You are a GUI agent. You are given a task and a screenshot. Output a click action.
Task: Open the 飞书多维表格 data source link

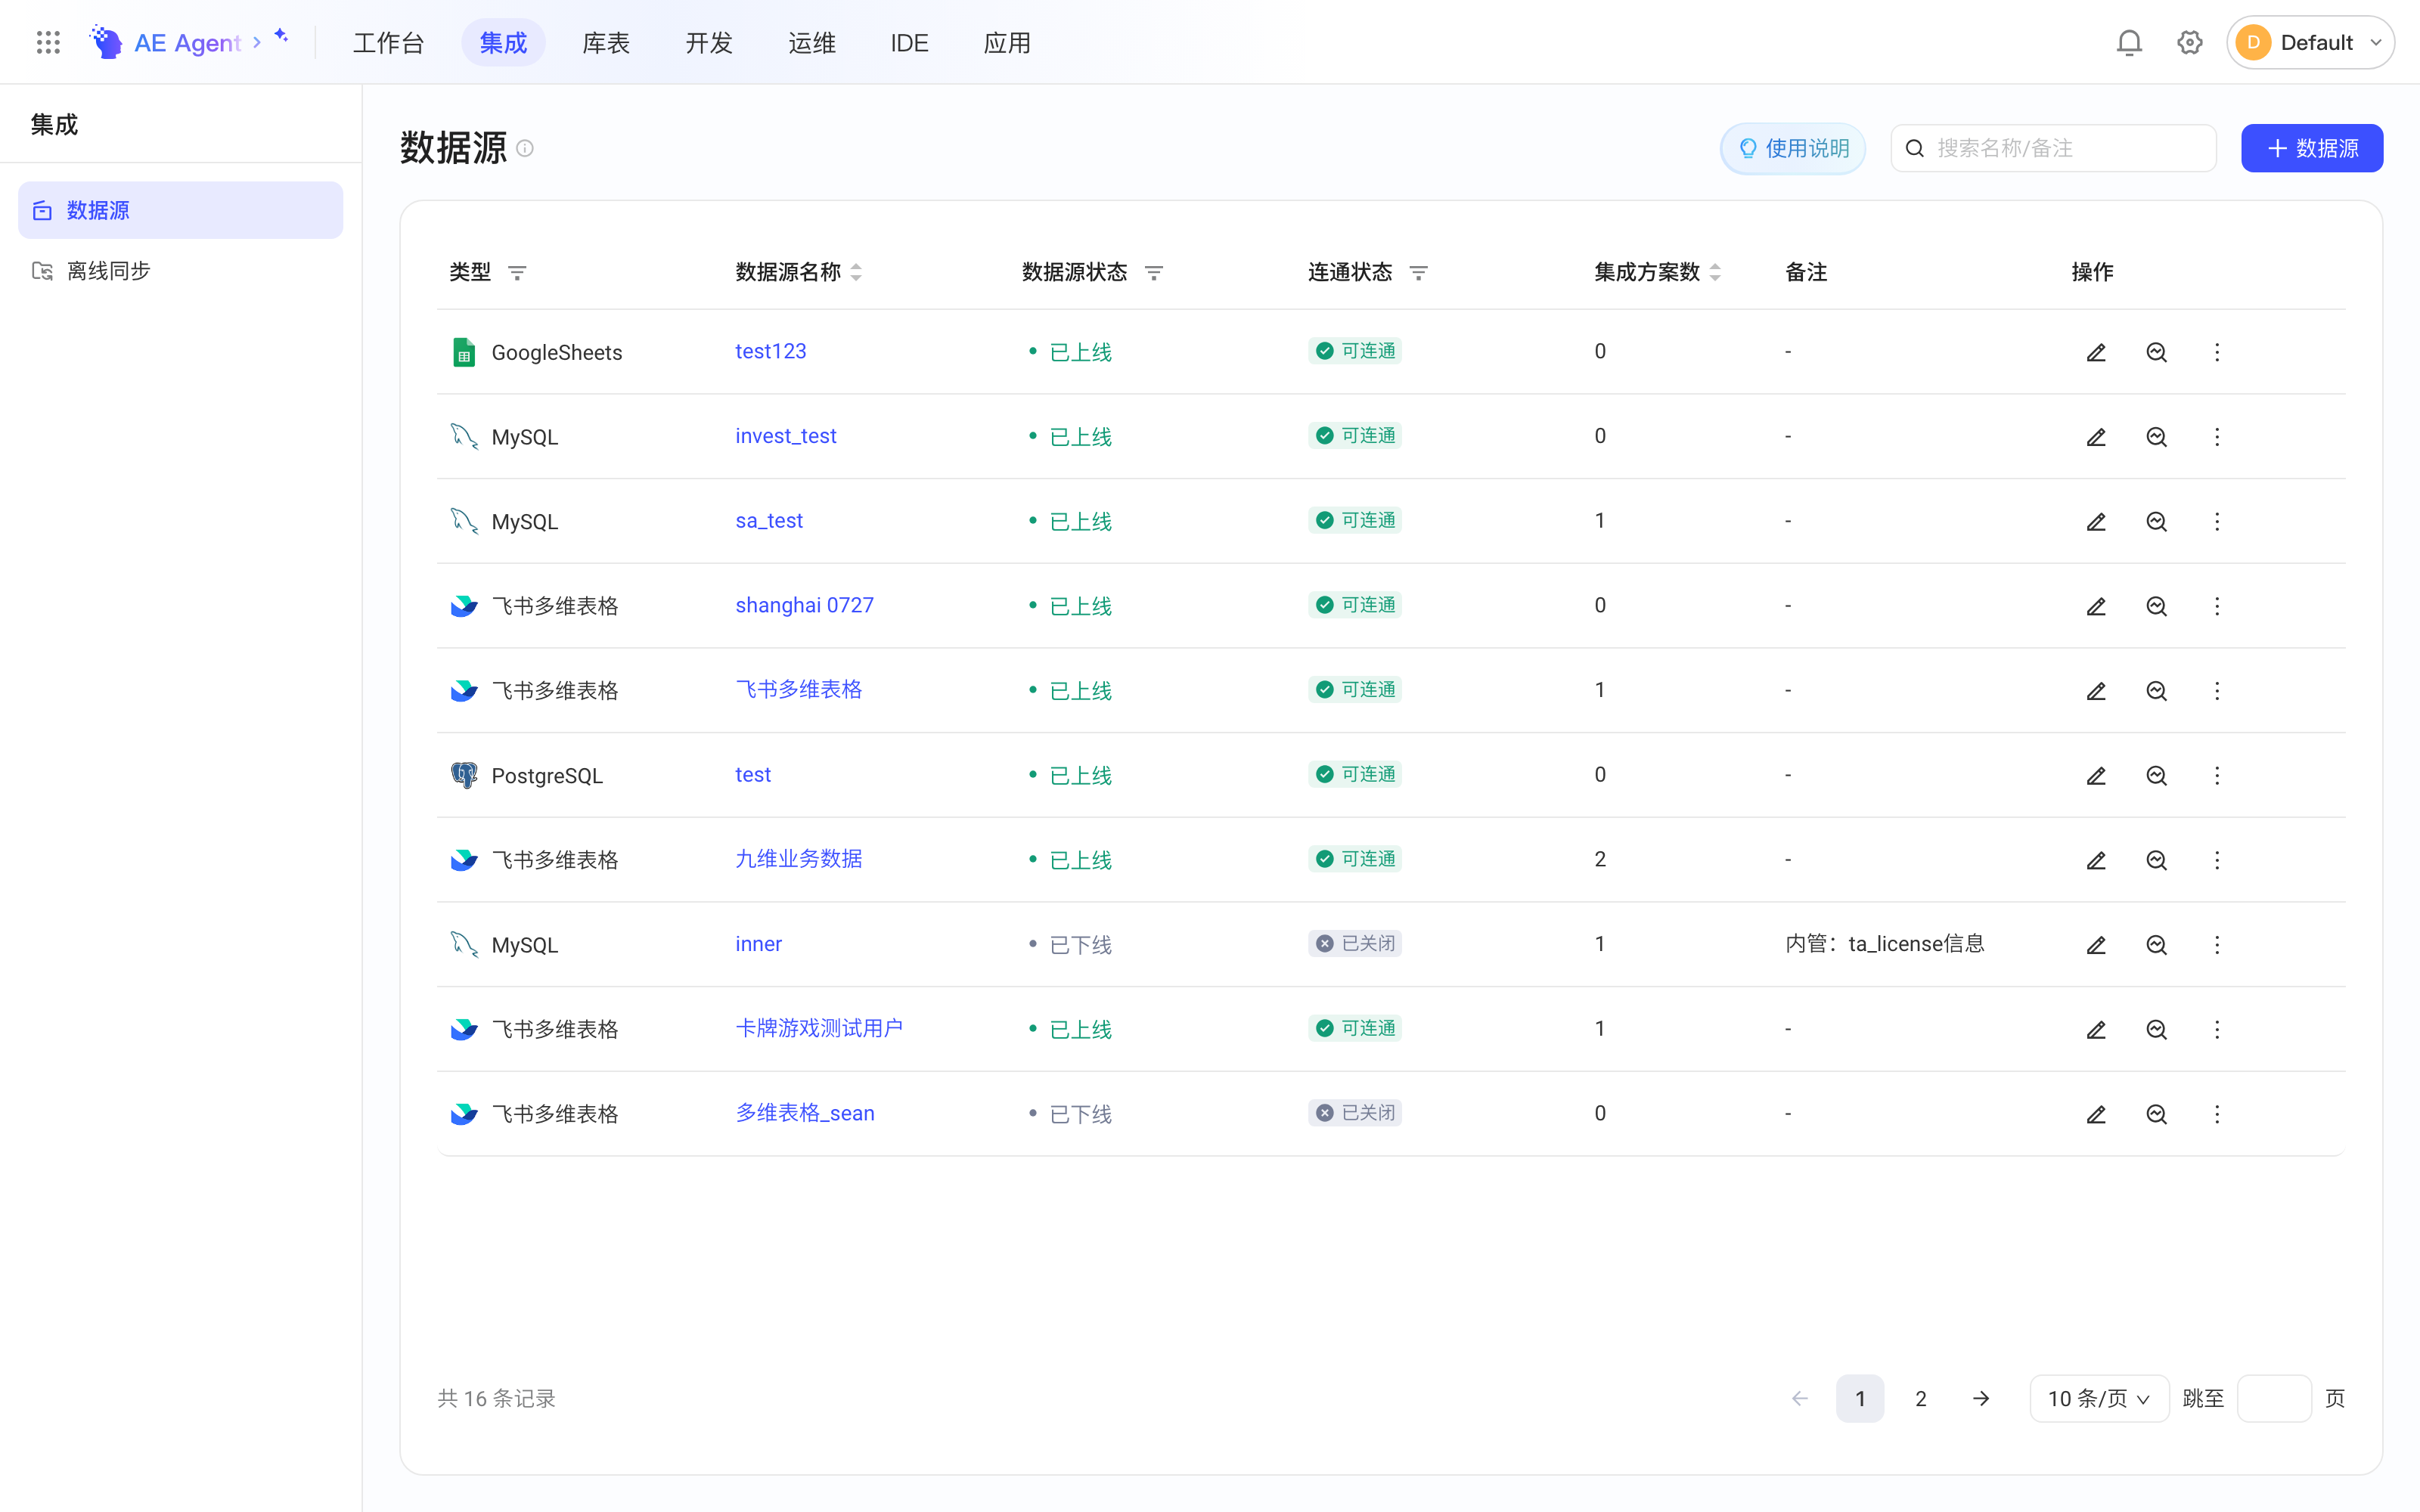(798, 690)
